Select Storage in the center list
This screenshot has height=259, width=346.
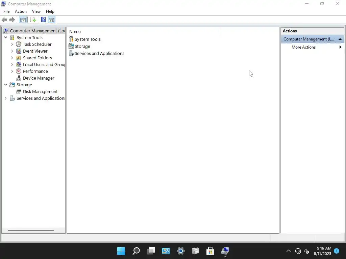point(82,47)
